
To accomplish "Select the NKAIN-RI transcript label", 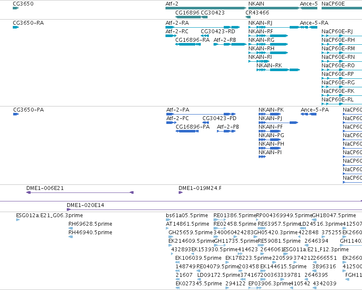I will tap(260, 57).
